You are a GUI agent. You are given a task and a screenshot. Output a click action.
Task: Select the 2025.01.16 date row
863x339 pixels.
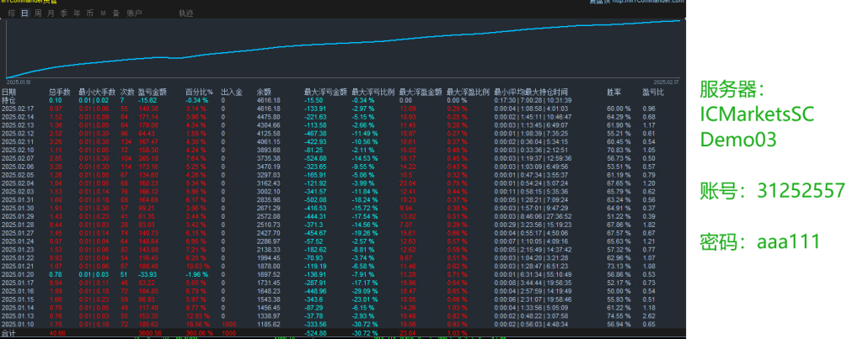[x=343, y=291]
